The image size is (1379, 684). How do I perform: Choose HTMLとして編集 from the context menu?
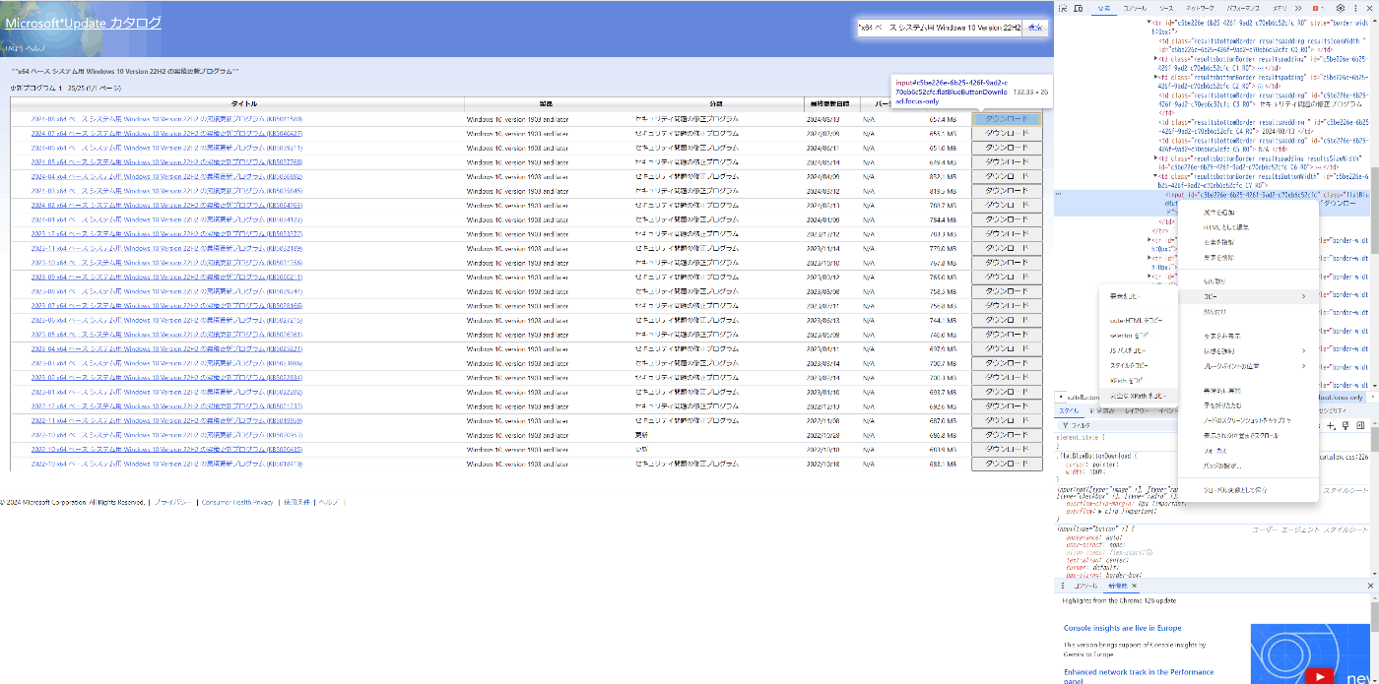coord(1248,227)
